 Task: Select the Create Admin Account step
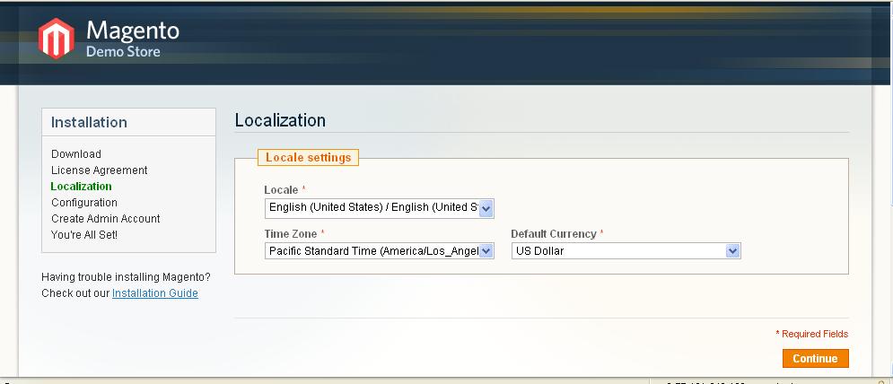pyautogui.click(x=105, y=219)
